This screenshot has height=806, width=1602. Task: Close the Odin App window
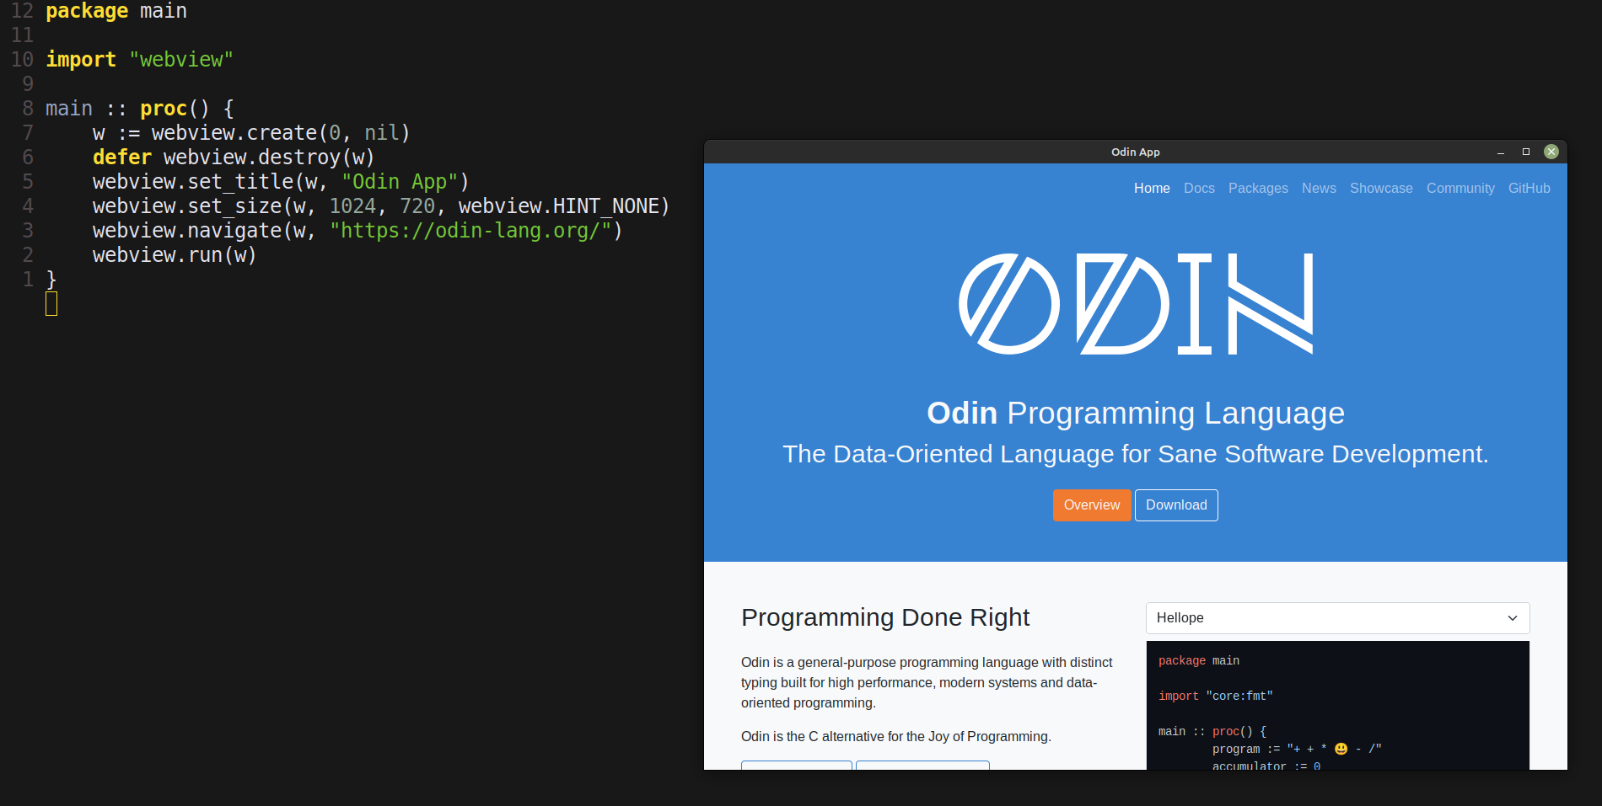tap(1551, 152)
